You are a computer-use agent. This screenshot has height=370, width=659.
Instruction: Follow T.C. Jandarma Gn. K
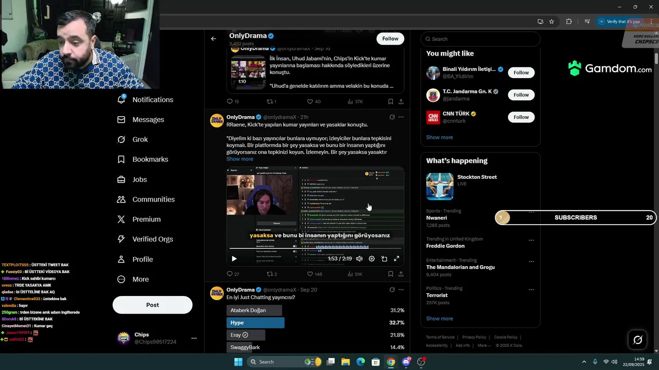pos(521,95)
